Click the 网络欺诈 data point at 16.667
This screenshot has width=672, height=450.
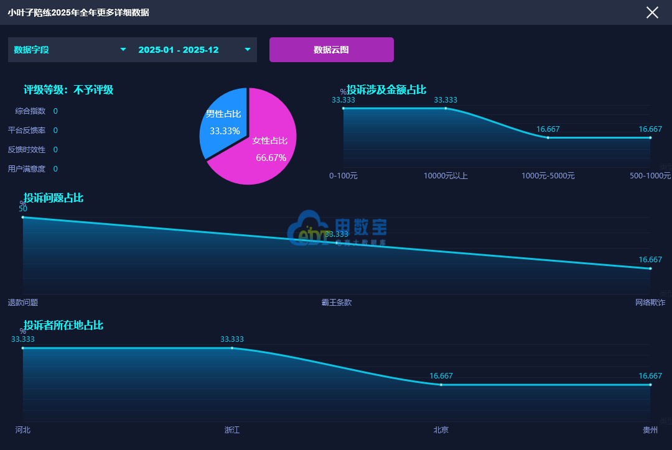650,269
